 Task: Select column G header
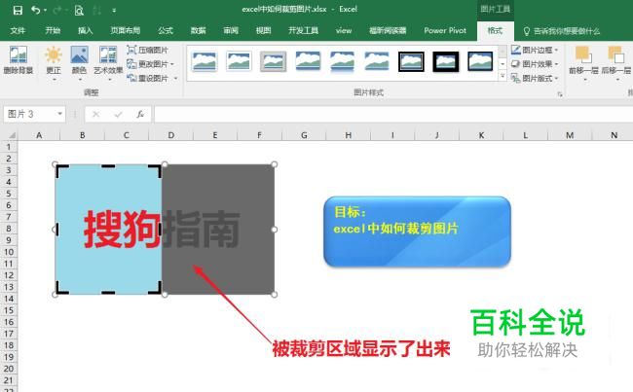[304, 135]
